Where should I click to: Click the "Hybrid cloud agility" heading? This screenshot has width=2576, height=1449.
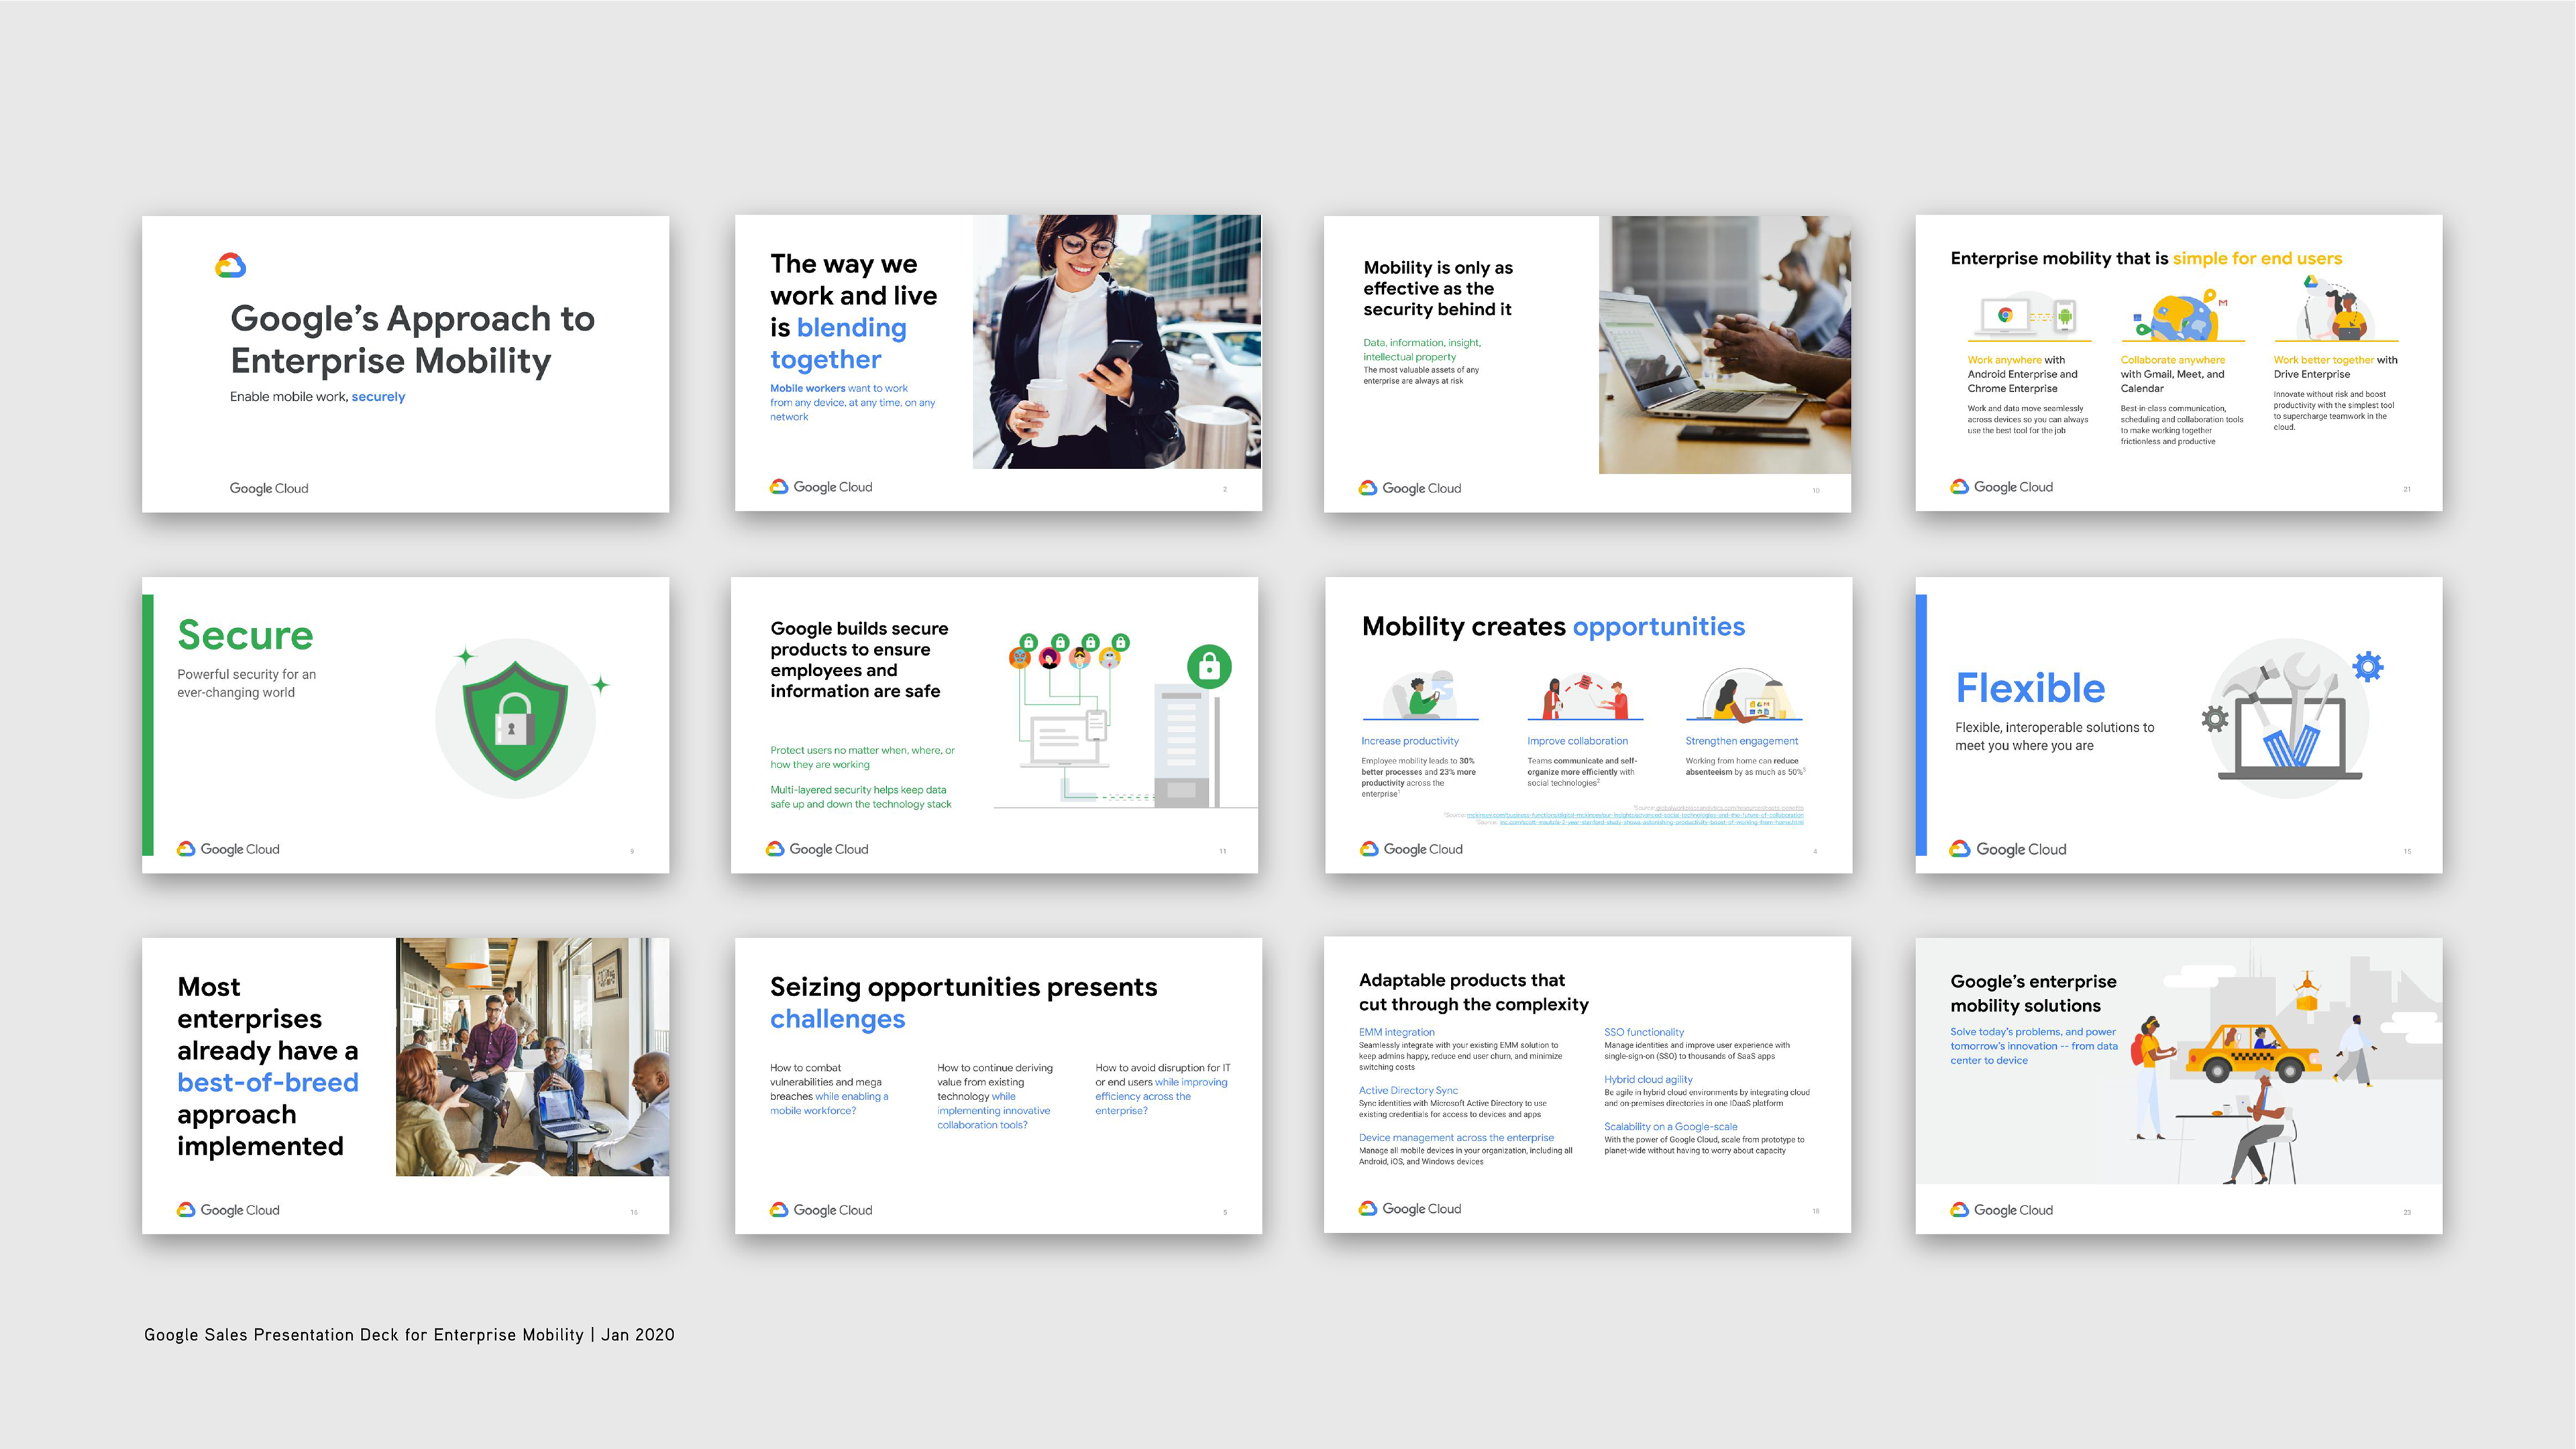[x=1648, y=1079]
